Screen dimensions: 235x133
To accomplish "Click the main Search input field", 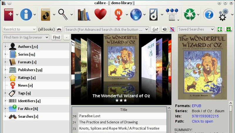I will (106, 29).
